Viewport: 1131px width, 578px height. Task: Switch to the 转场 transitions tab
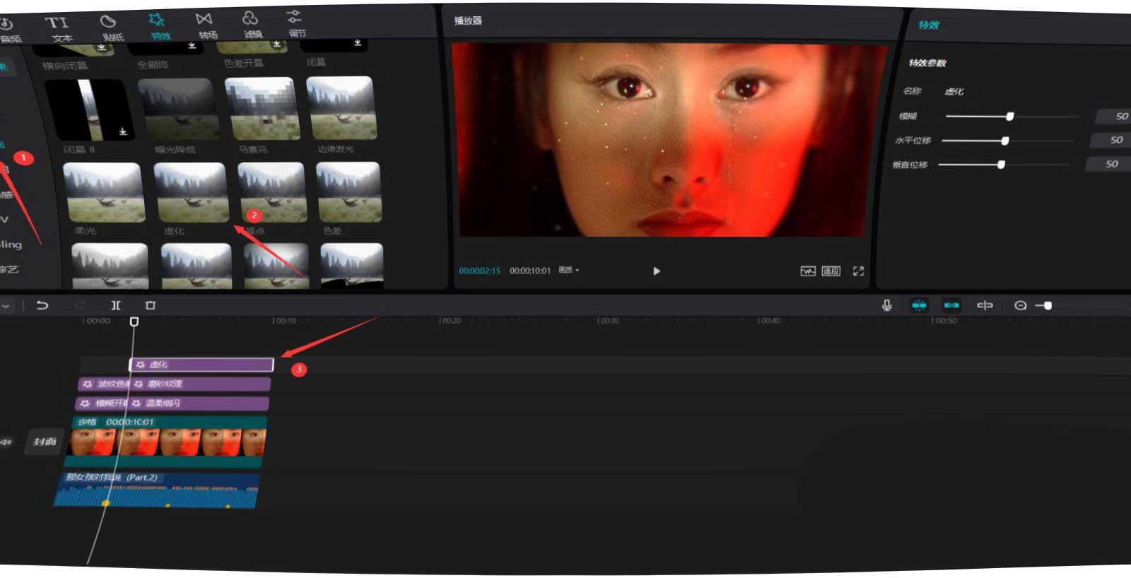[x=206, y=25]
